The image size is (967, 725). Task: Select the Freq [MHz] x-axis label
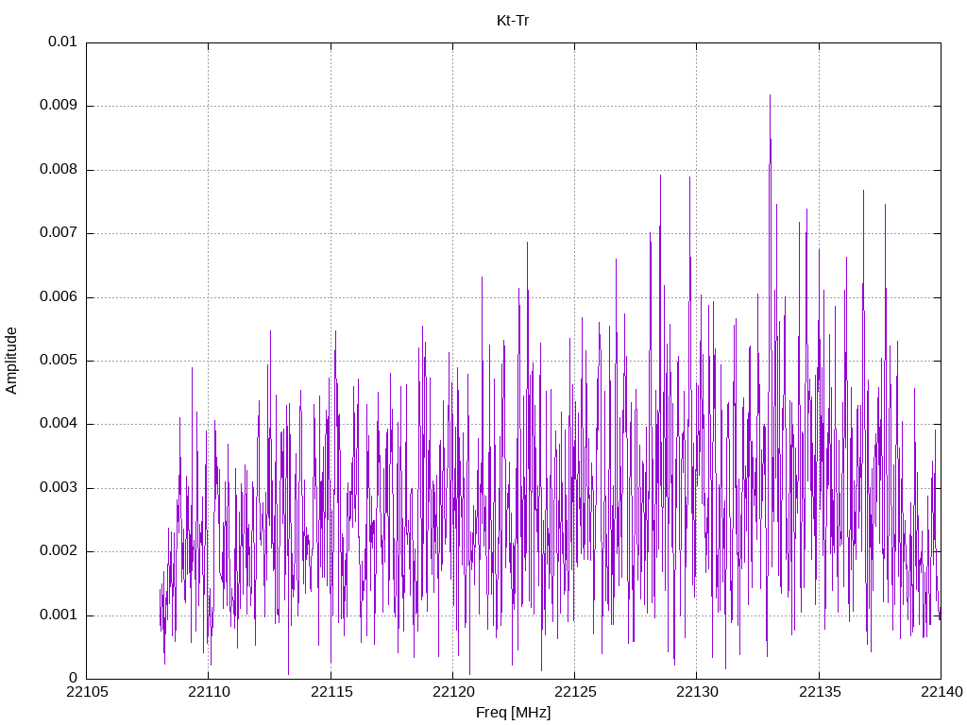click(513, 713)
